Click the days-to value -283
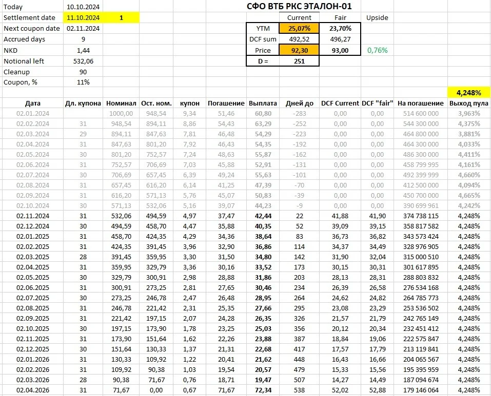This screenshot has height=396, width=491. coord(299,114)
